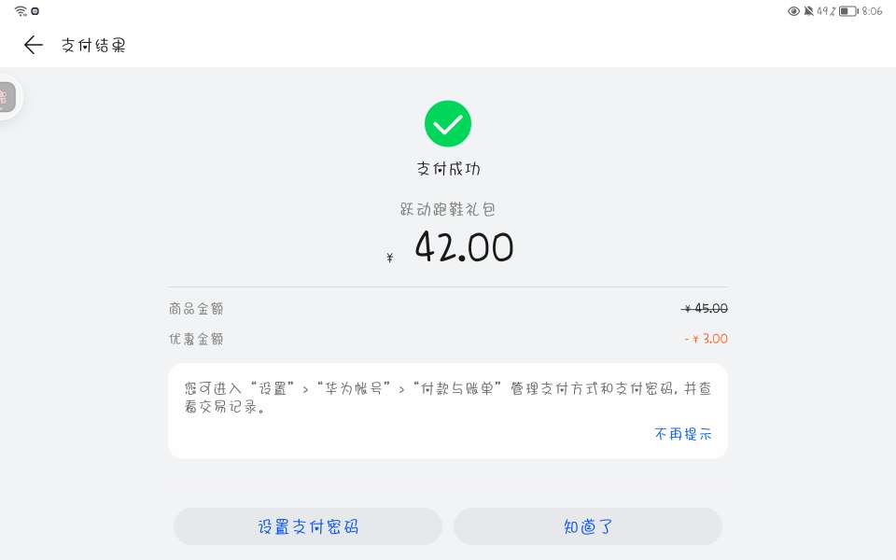Tap the small notification icon beside Wi-Fi

[35, 11]
